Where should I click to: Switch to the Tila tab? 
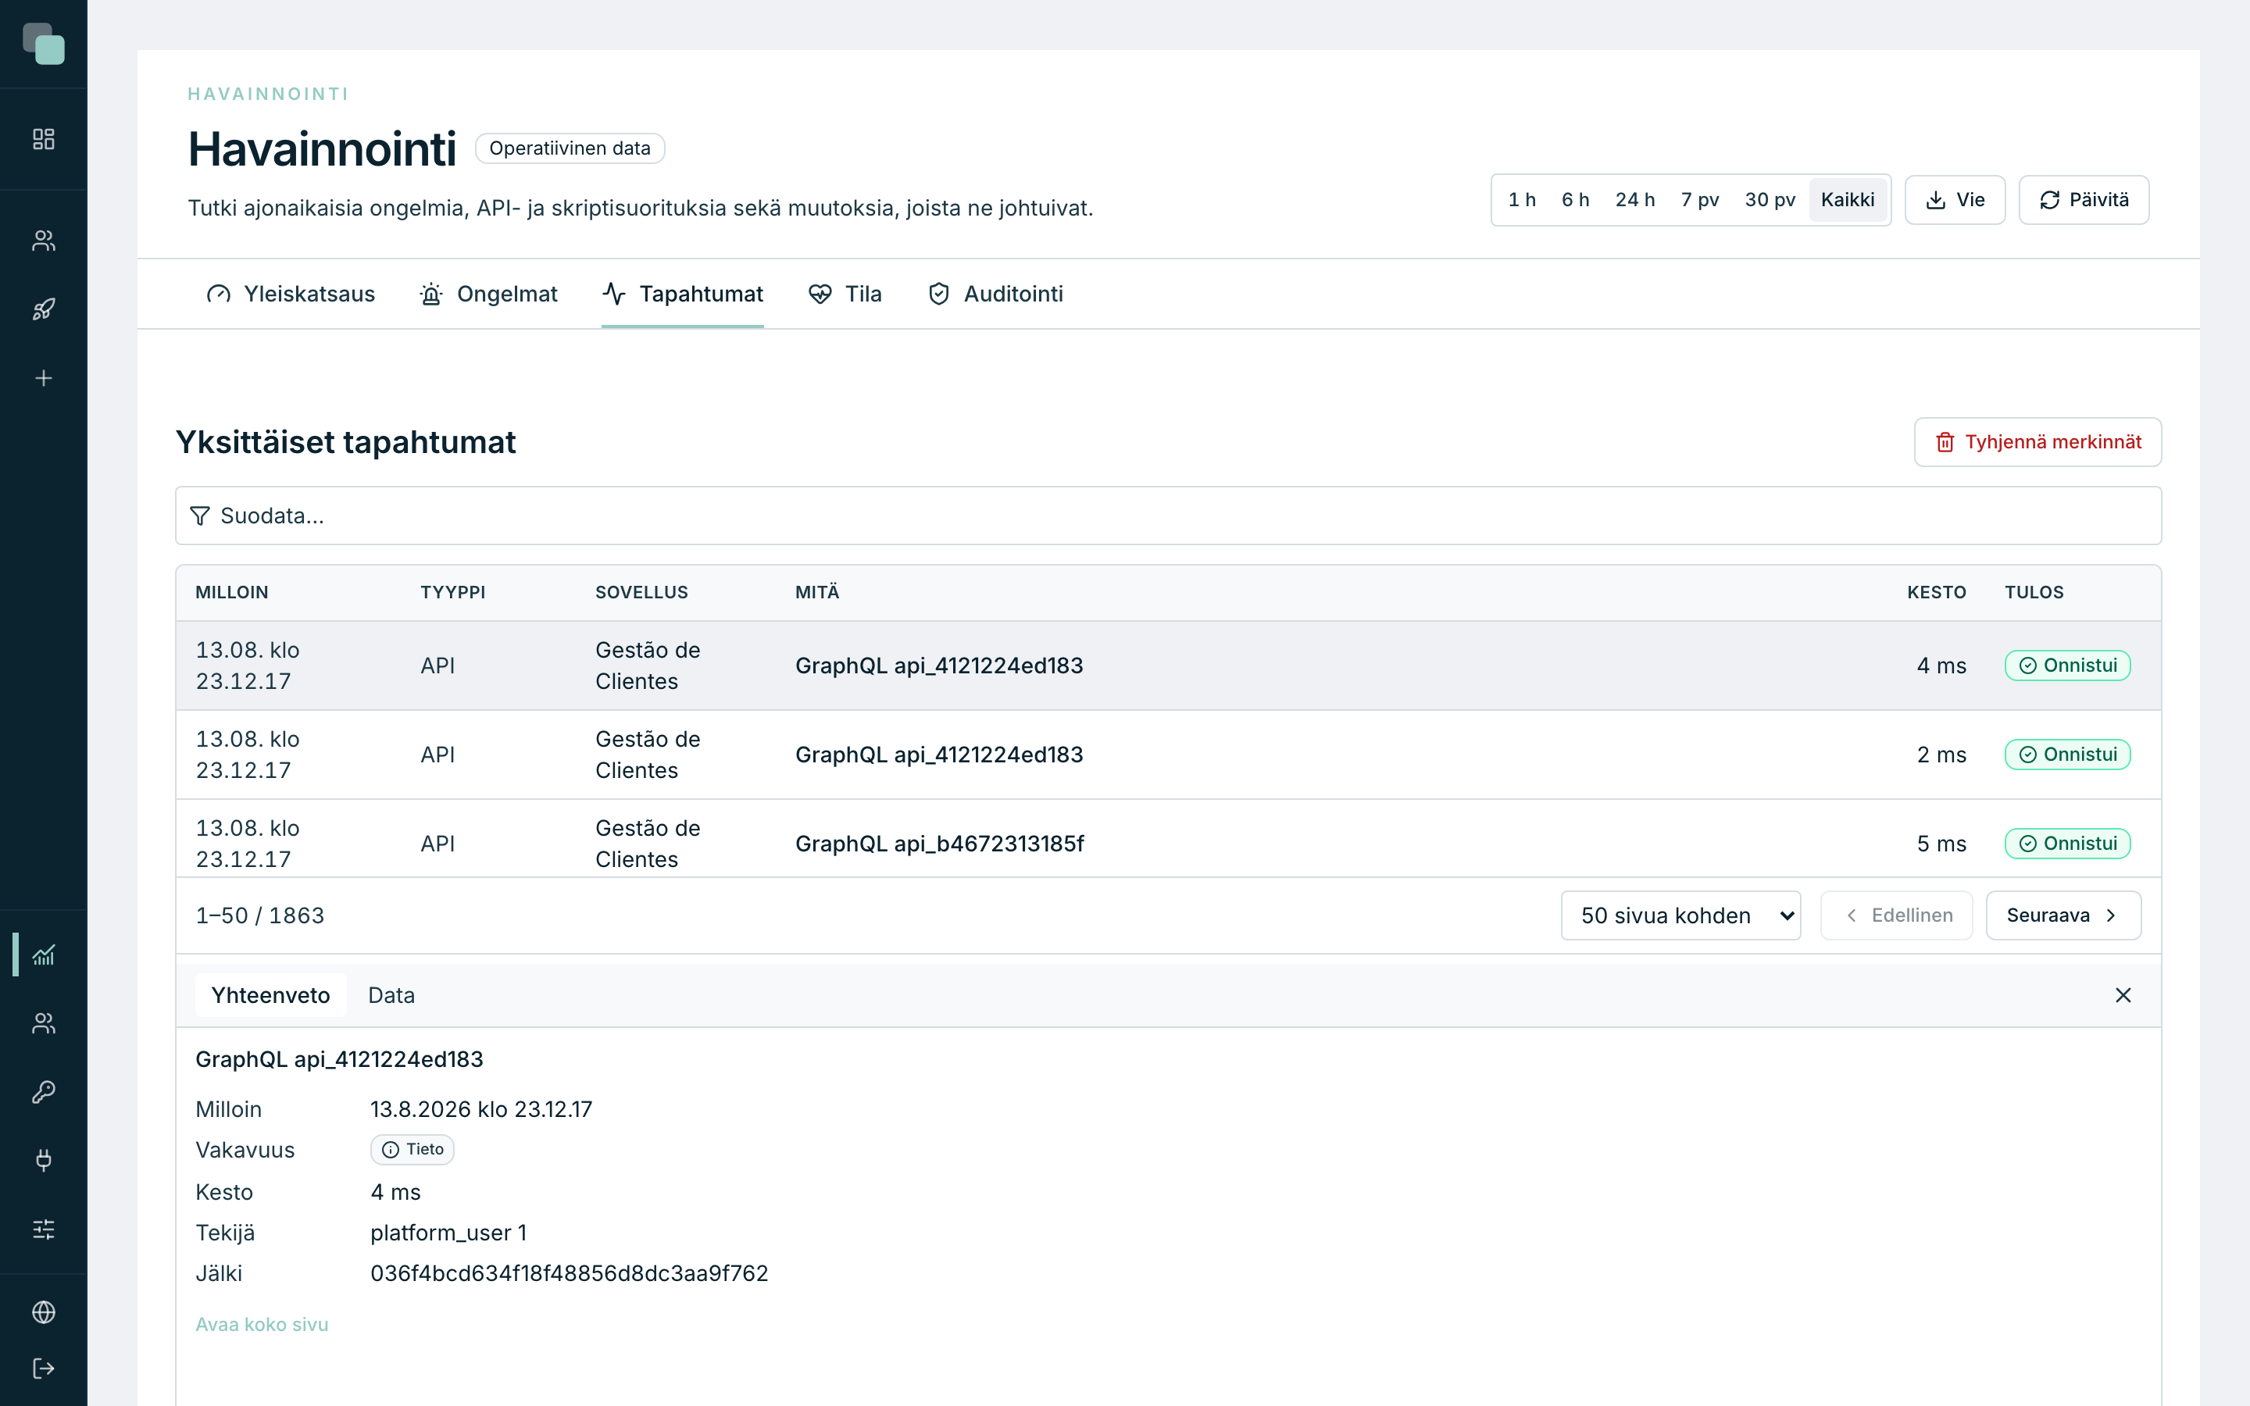(x=845, y=294)
